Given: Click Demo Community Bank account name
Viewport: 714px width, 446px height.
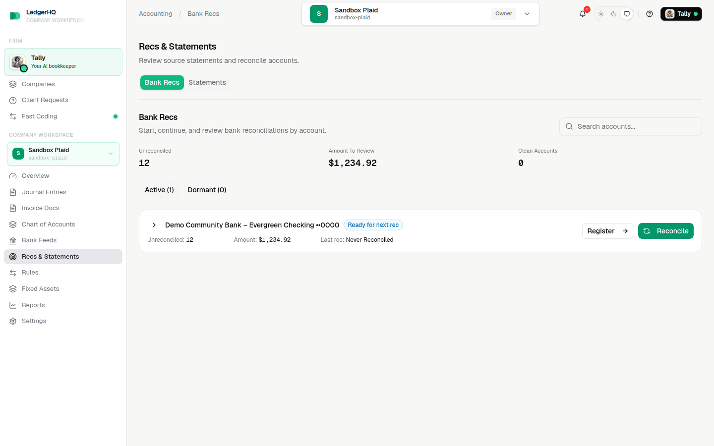Looking at the screenshot, I should tap(252, 225).
